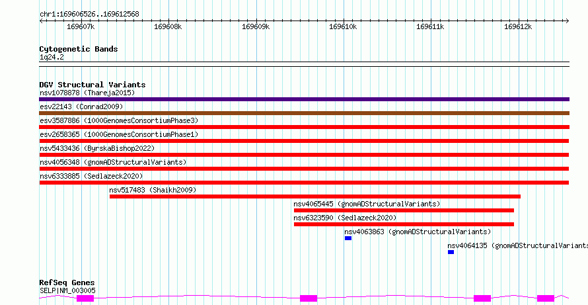Click the nsv517483 (Shaikh2009) red bar

315,196
